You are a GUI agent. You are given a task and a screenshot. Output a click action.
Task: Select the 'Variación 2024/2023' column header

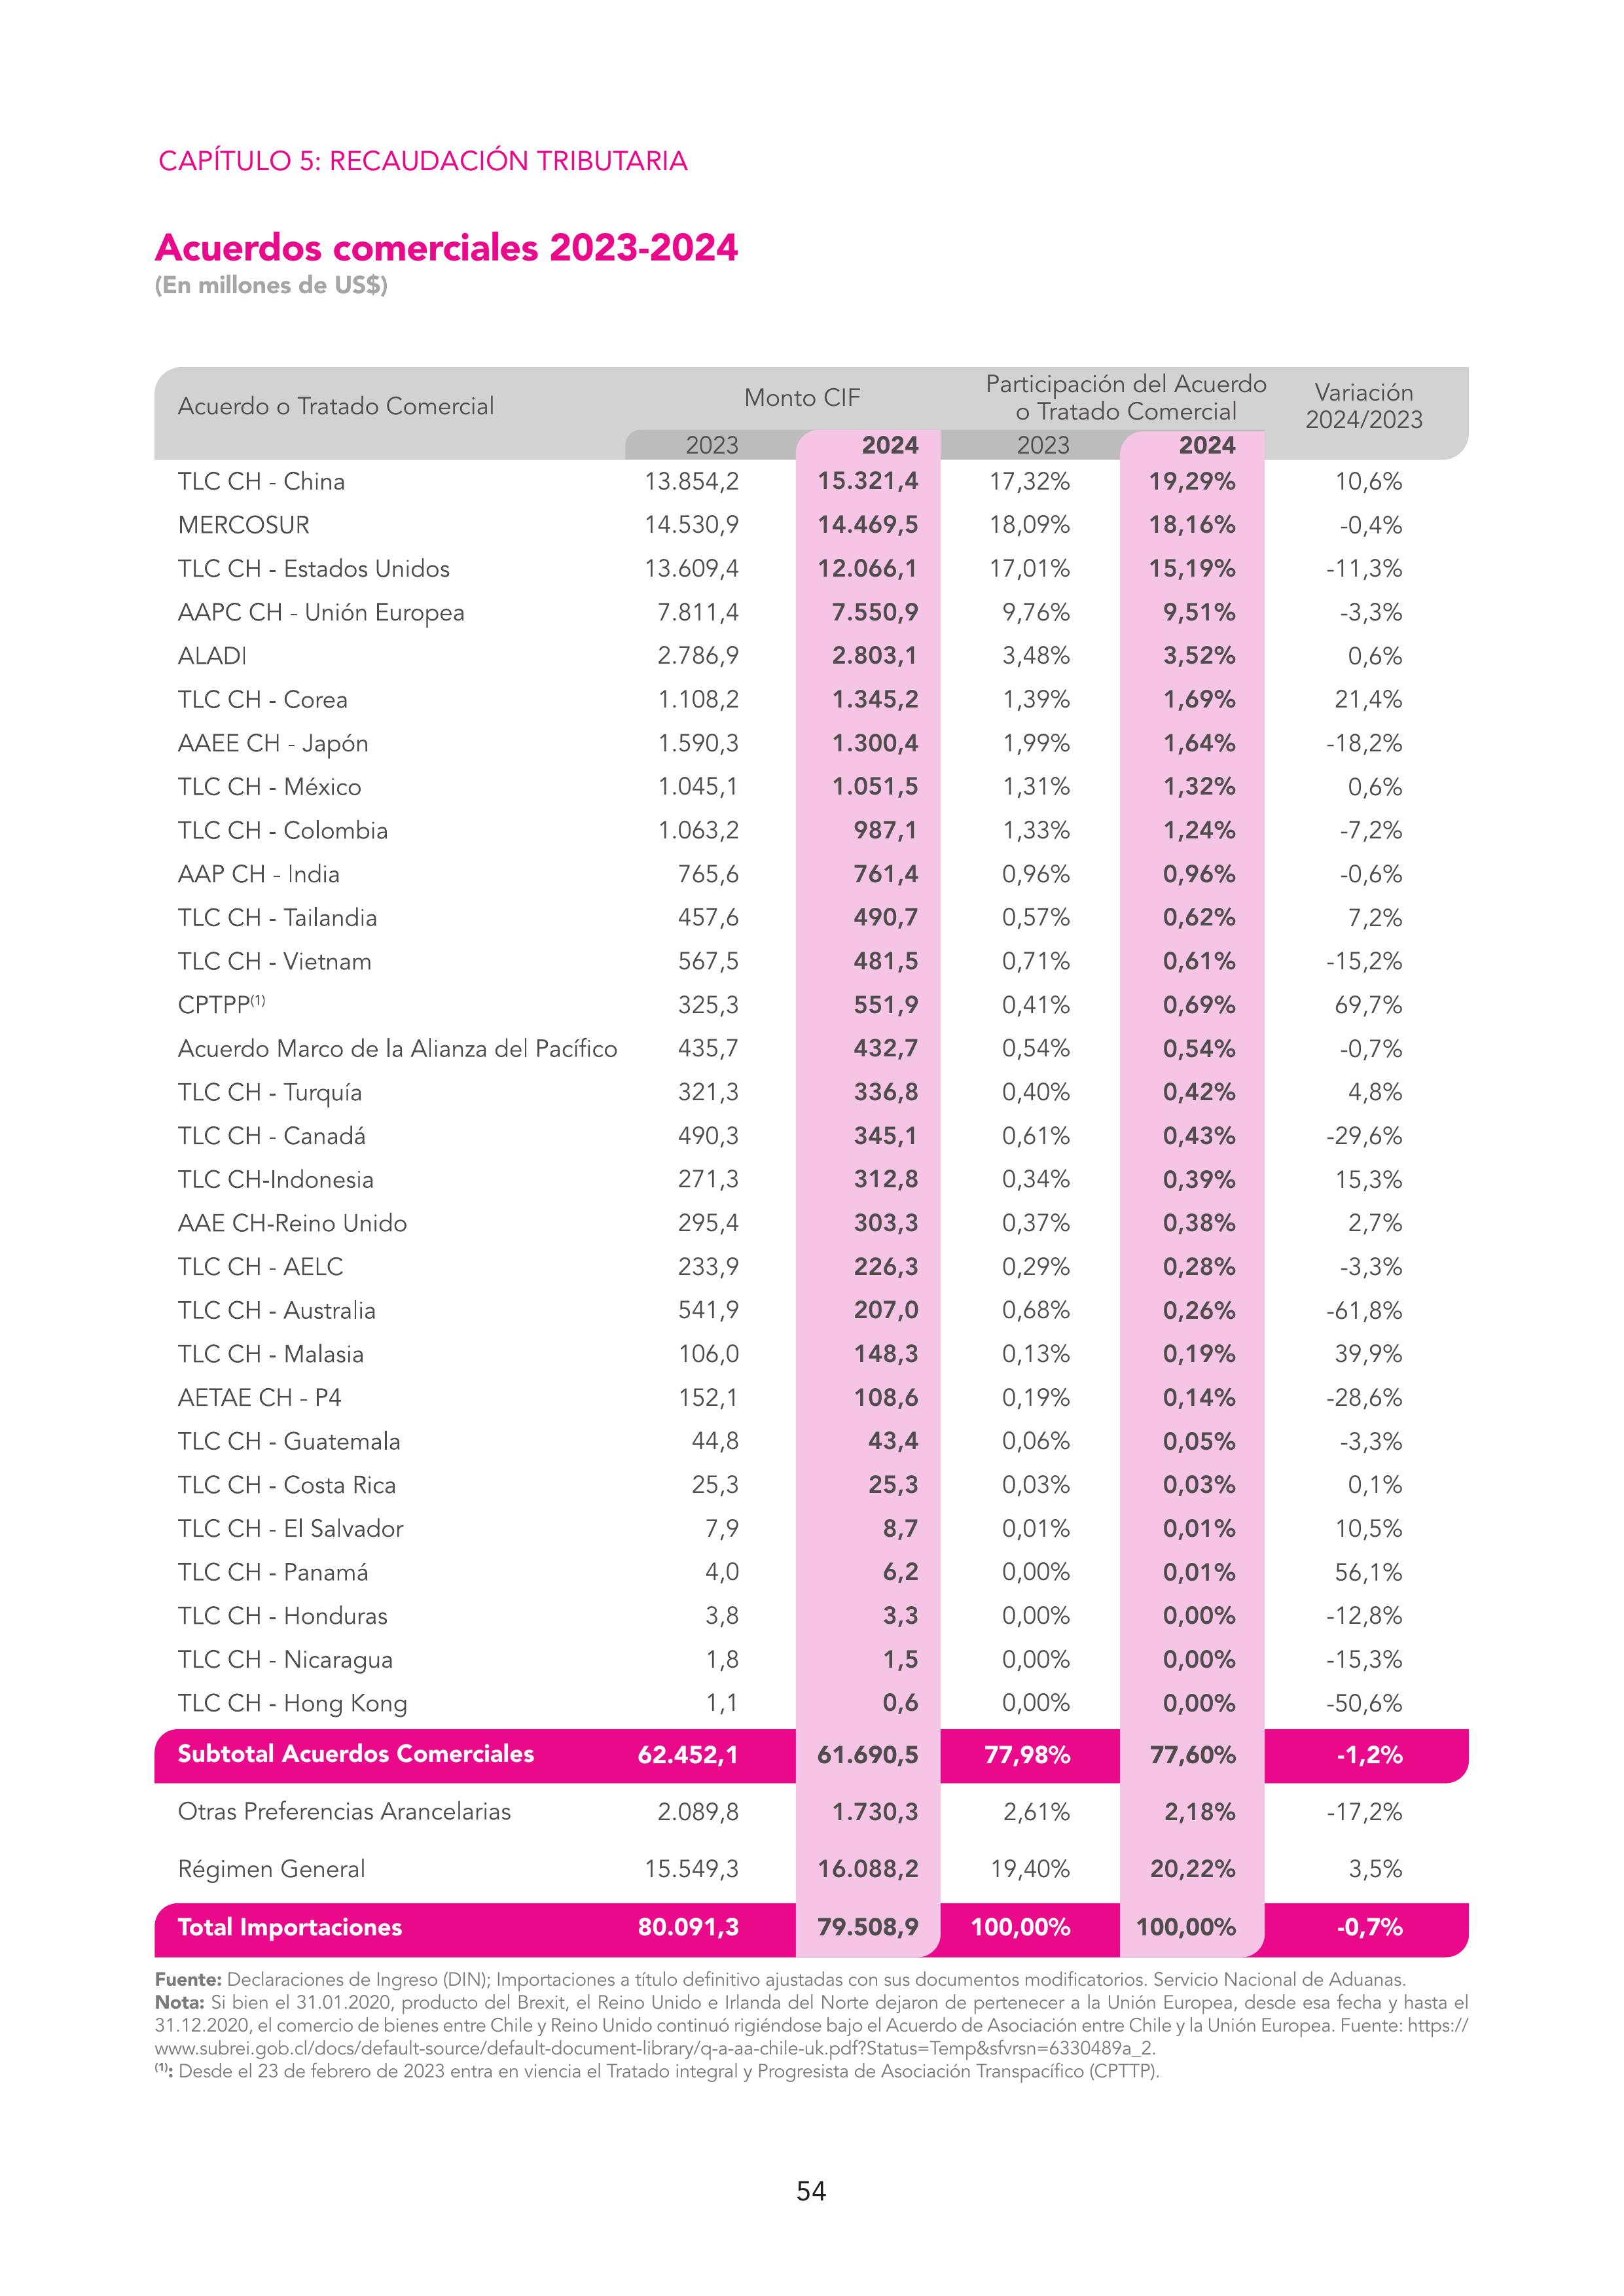point(1364,406)
